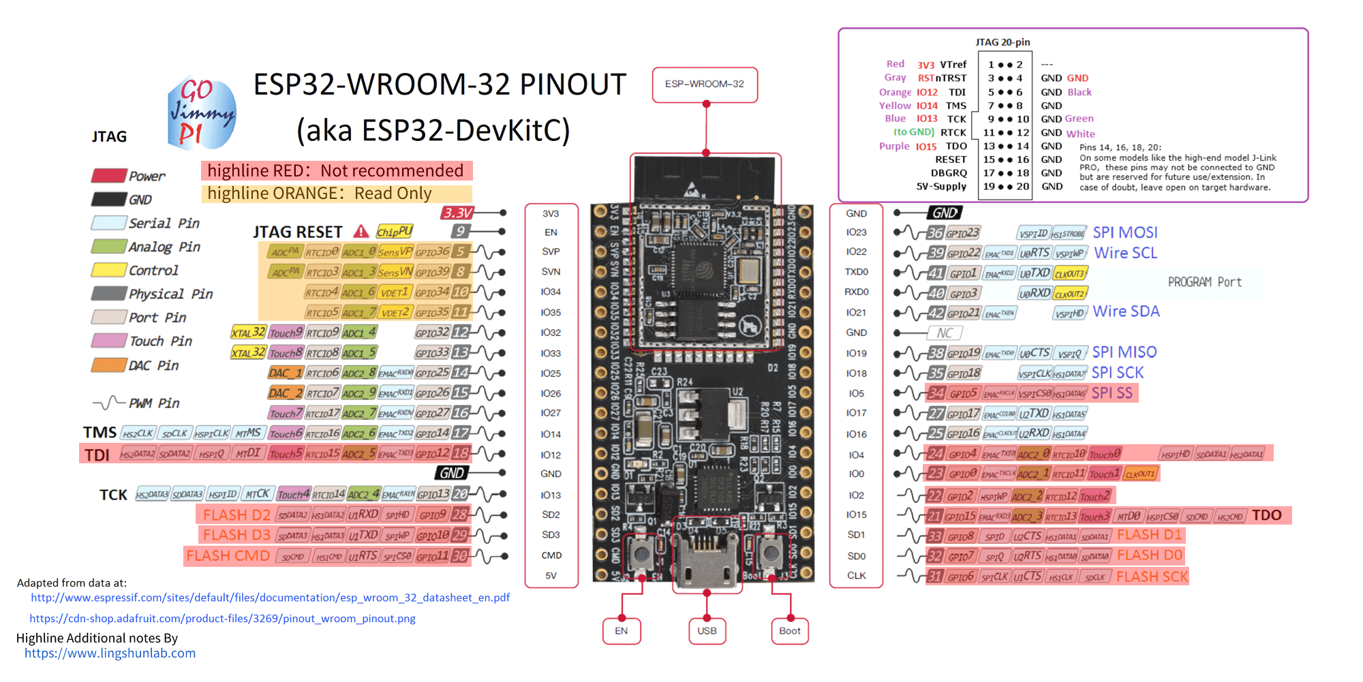This screenshot has height=682, width=1363.
Task: Click the 'FLASH D1' label
Action: click(1149, 535)
